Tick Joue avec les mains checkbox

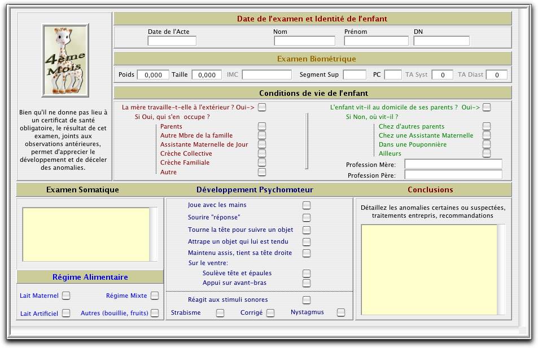point(307,205)
